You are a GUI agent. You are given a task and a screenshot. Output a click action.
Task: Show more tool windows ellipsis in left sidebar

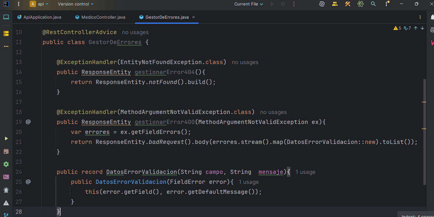pos(6,46)
